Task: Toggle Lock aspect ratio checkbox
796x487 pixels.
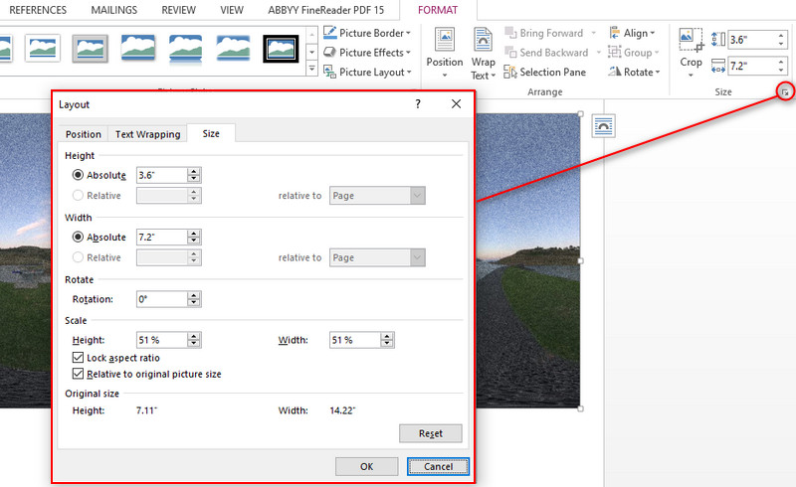Action: coord(80,358)
